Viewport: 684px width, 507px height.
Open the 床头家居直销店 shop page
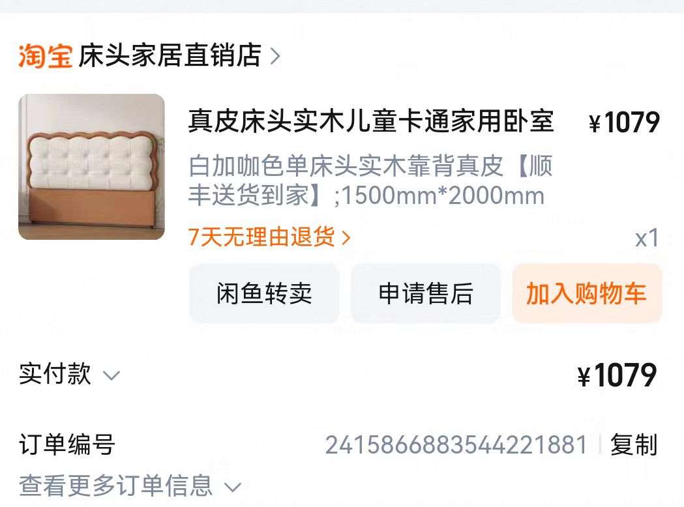170,55
